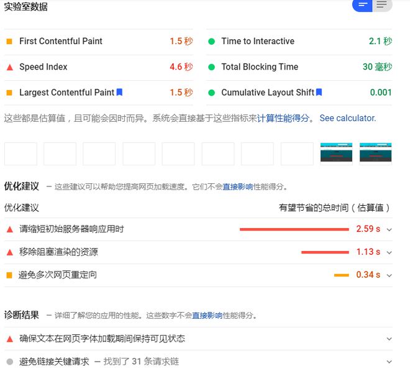
Task: Open the See calculator link
Action: tap(348, 118)
